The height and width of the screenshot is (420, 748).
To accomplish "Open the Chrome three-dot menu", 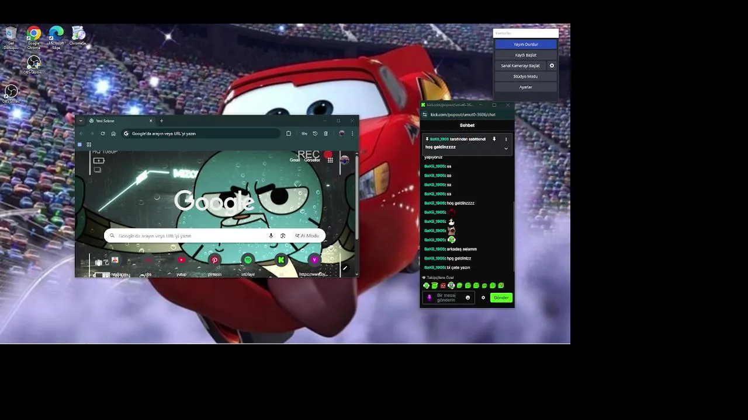I will click(352, 134).
